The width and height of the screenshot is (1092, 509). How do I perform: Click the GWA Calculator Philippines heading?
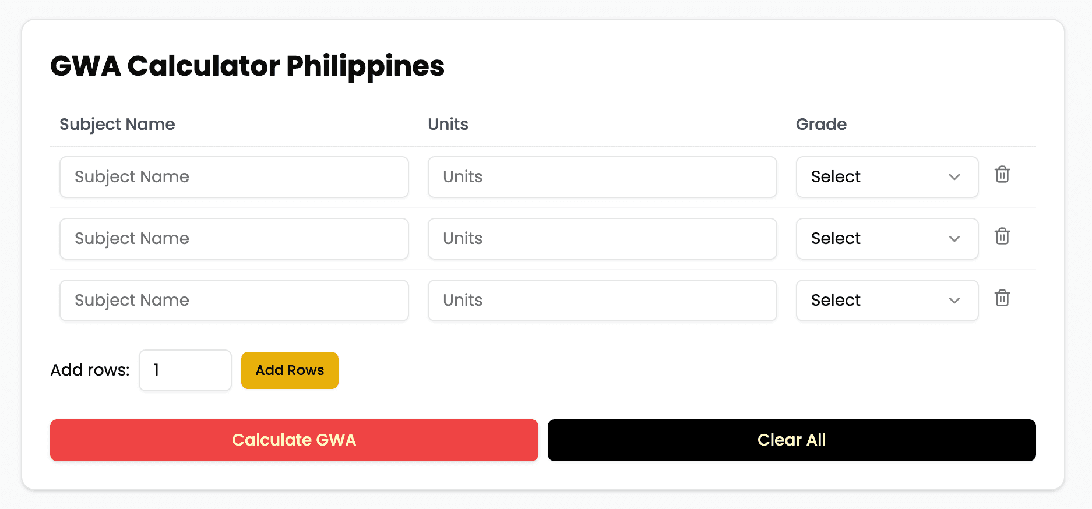(x=247, y=66)
